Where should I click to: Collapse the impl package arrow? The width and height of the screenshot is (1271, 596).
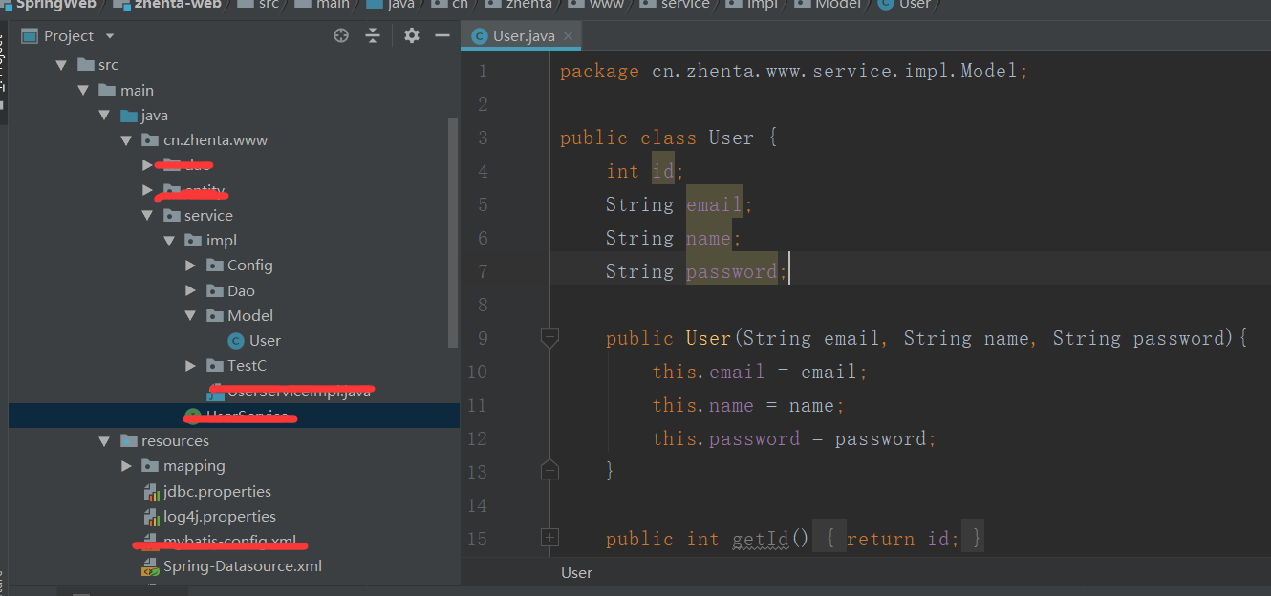[x=169, y=241]
